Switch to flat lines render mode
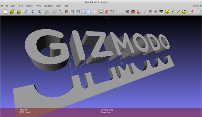The height and width of the screenshot is (117, 202). [x=78, y=12]
